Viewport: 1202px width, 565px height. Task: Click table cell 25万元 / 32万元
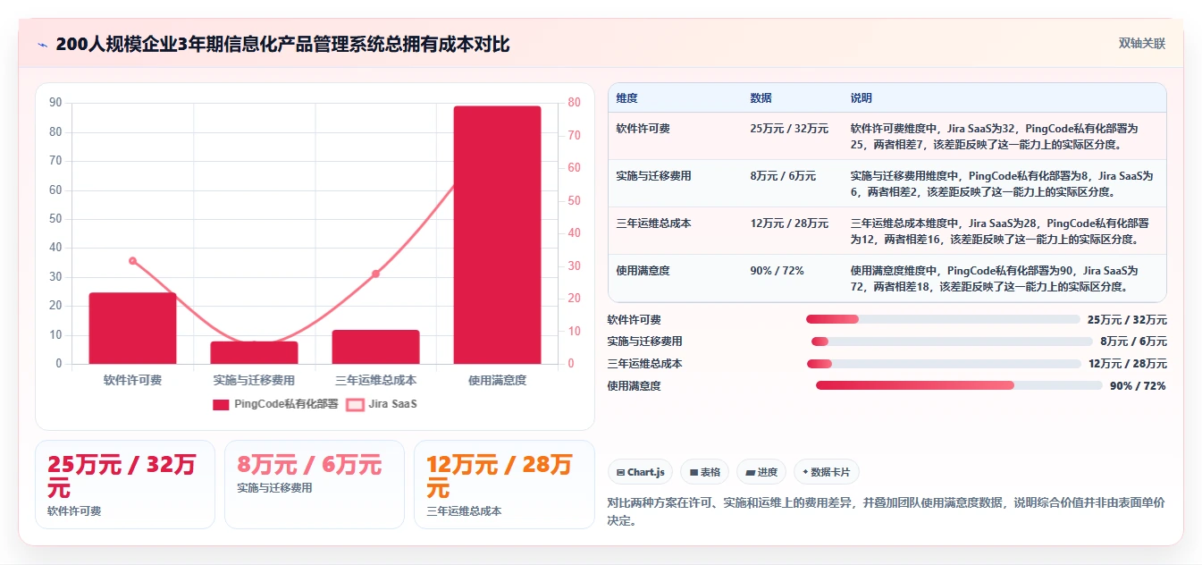tap(789, 129)
